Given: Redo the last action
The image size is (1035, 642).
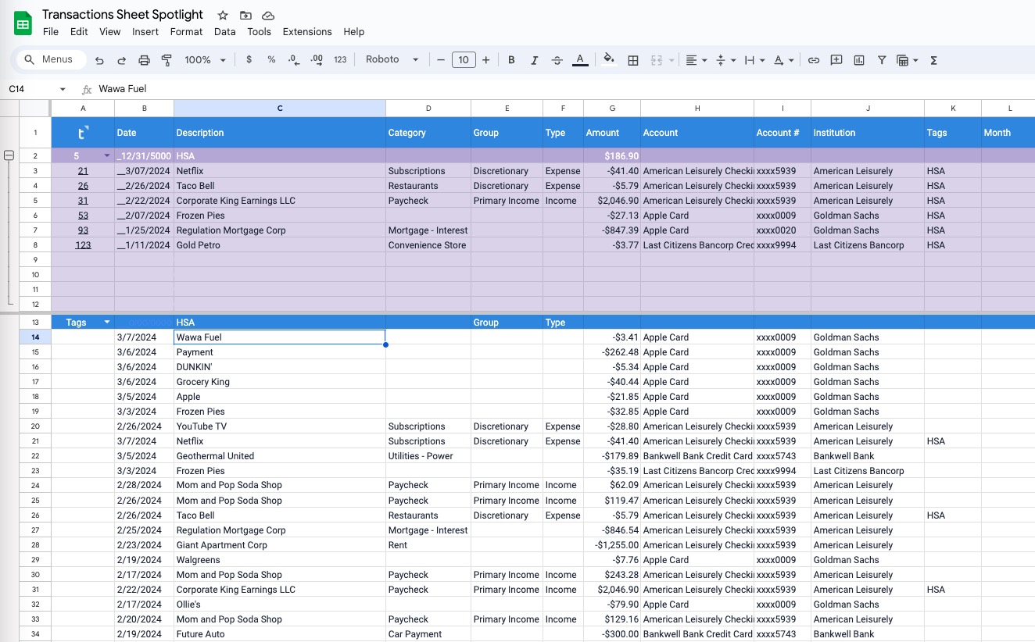Looking at the screenshot, I should click(x=121, y=60).
